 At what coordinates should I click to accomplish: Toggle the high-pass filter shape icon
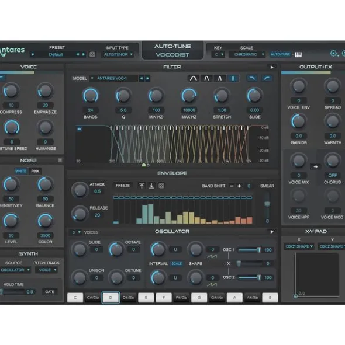(x=267, y=78)
